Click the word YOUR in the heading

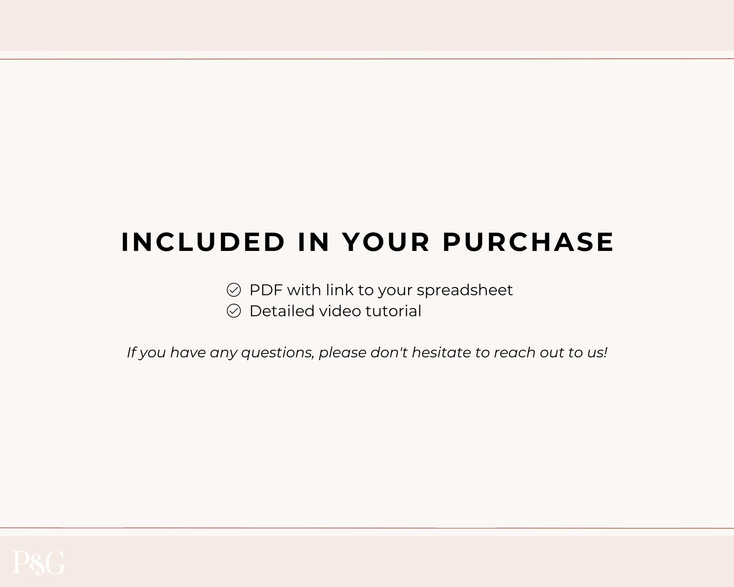point(386,242)
